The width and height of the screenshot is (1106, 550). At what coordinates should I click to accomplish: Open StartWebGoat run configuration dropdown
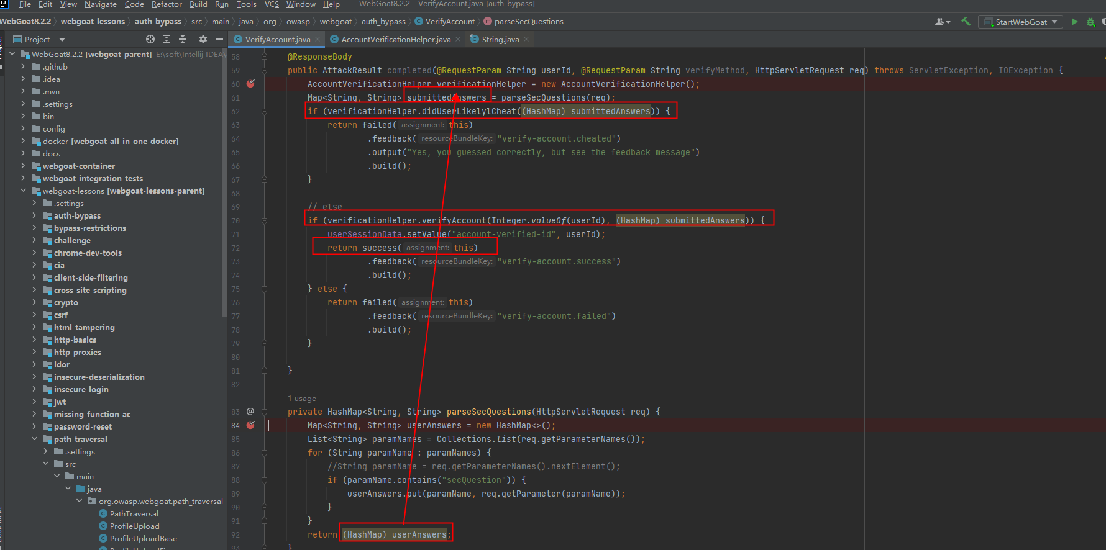point(1054,22)
